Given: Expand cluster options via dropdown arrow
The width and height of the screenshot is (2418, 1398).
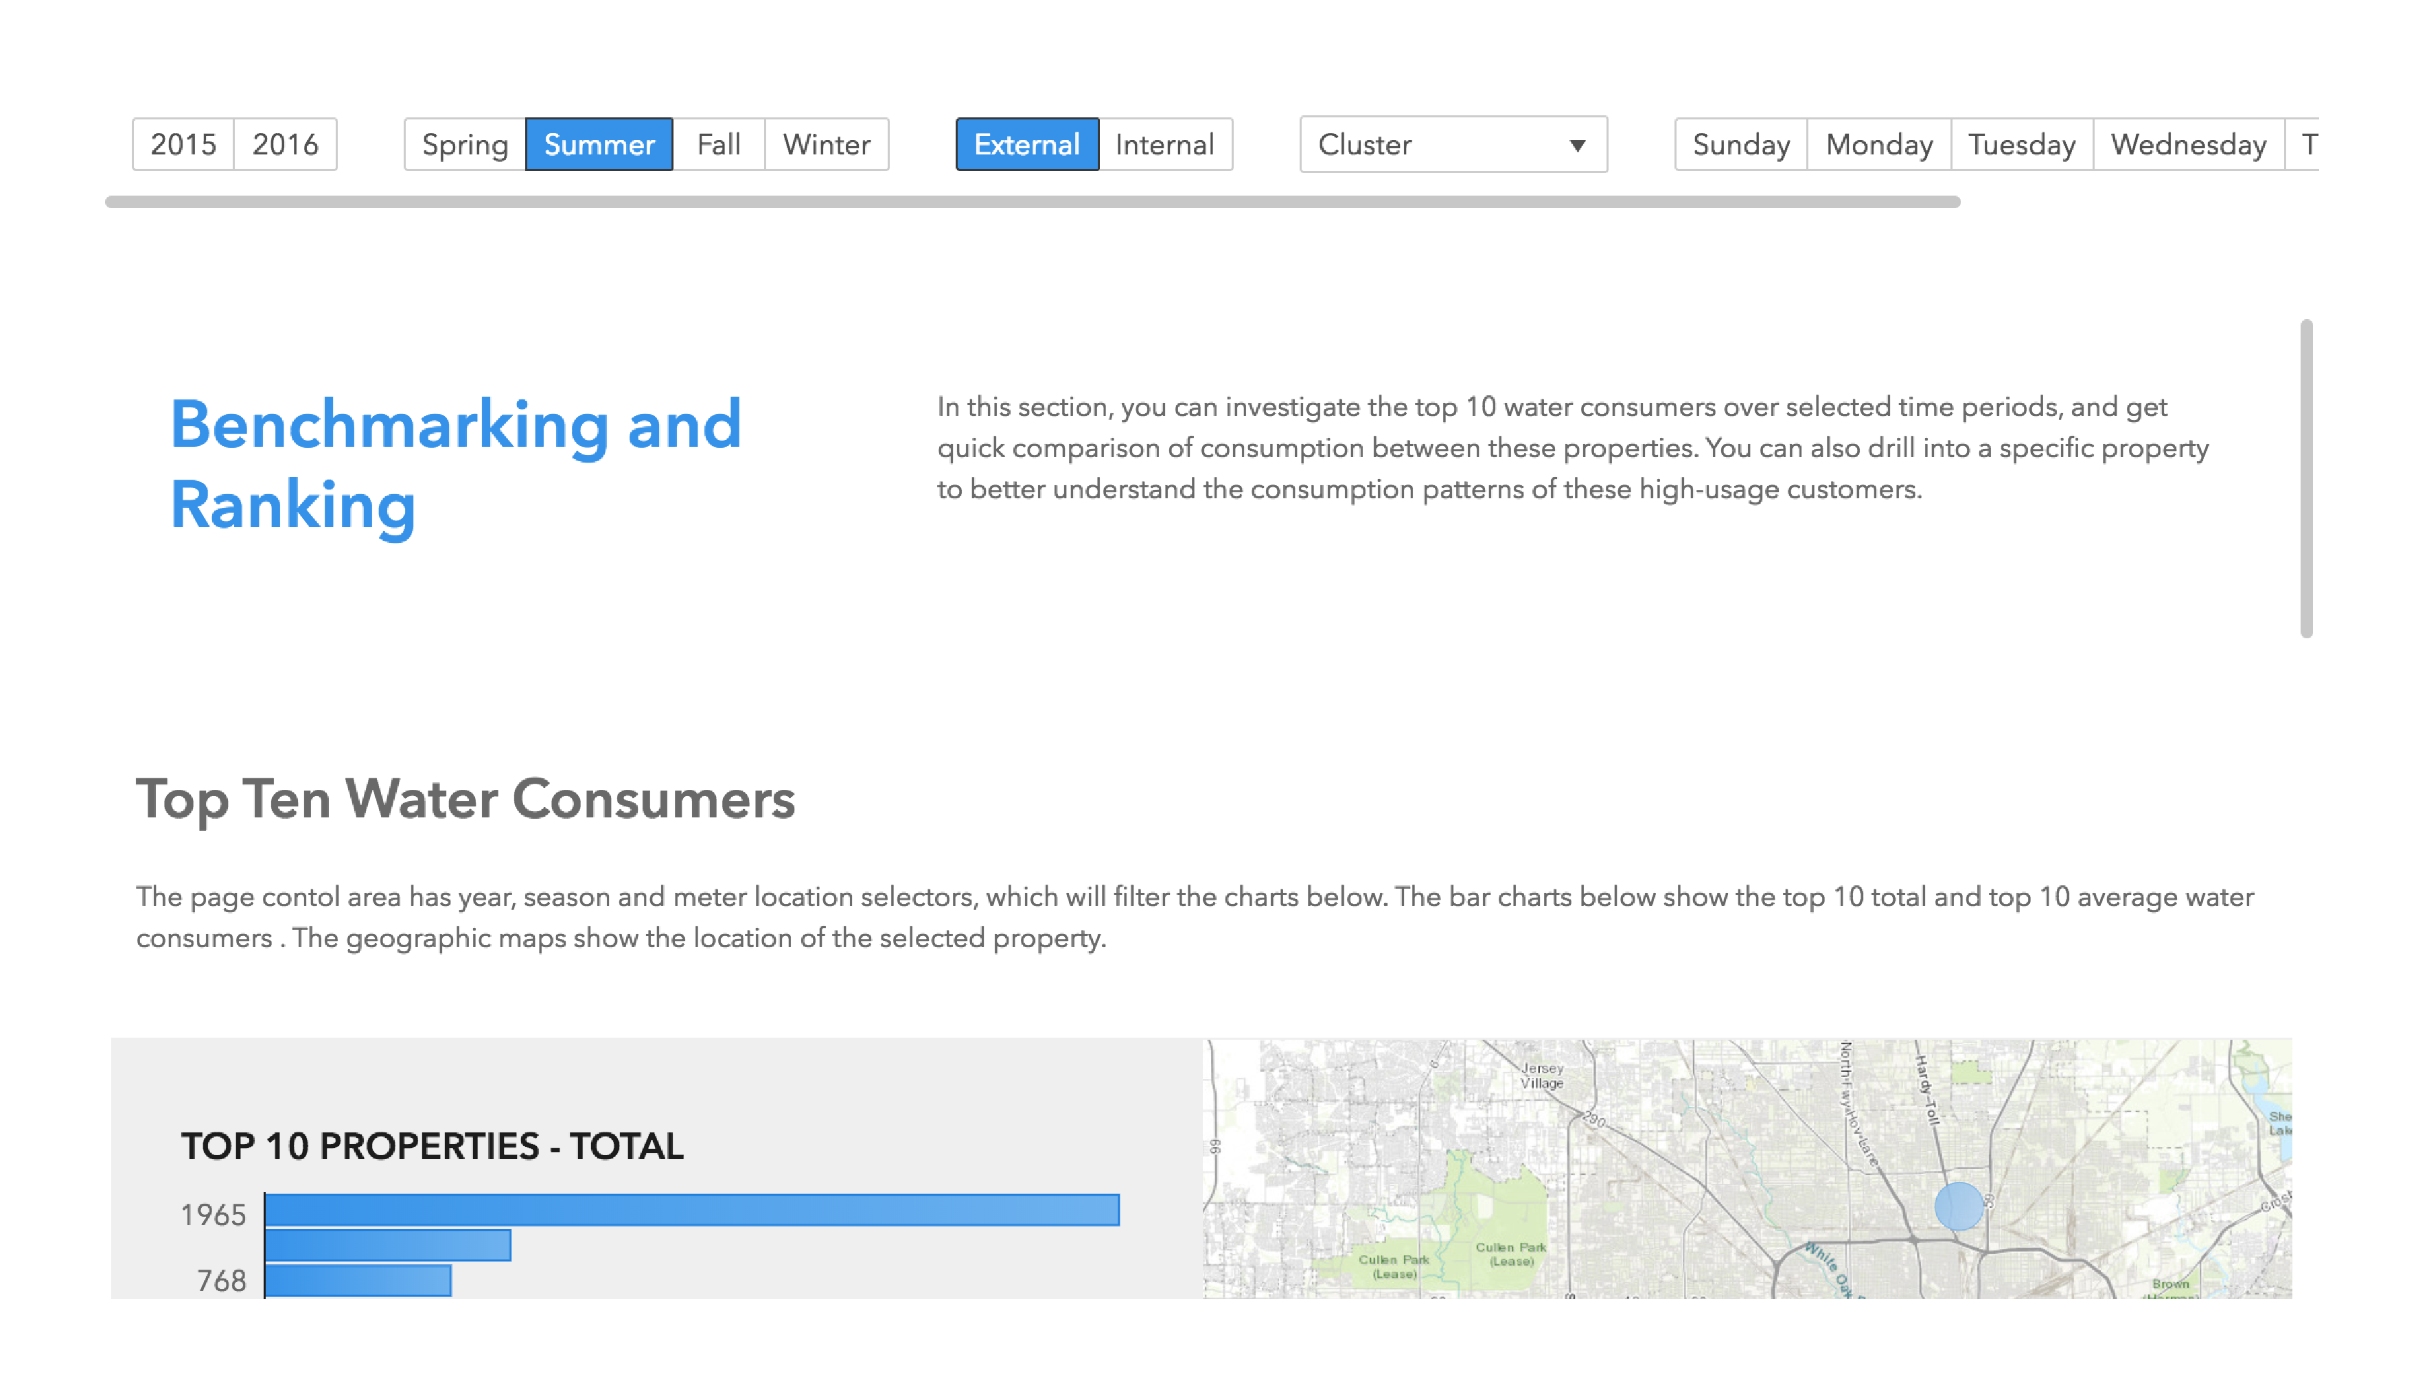Looking at the screenshot, I should pos(1578,146).
